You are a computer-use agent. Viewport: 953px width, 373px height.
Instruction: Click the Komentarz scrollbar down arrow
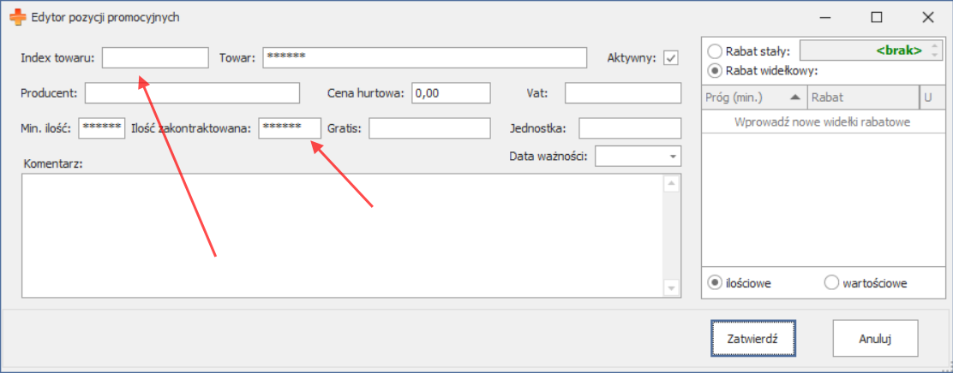pos(671,289)
